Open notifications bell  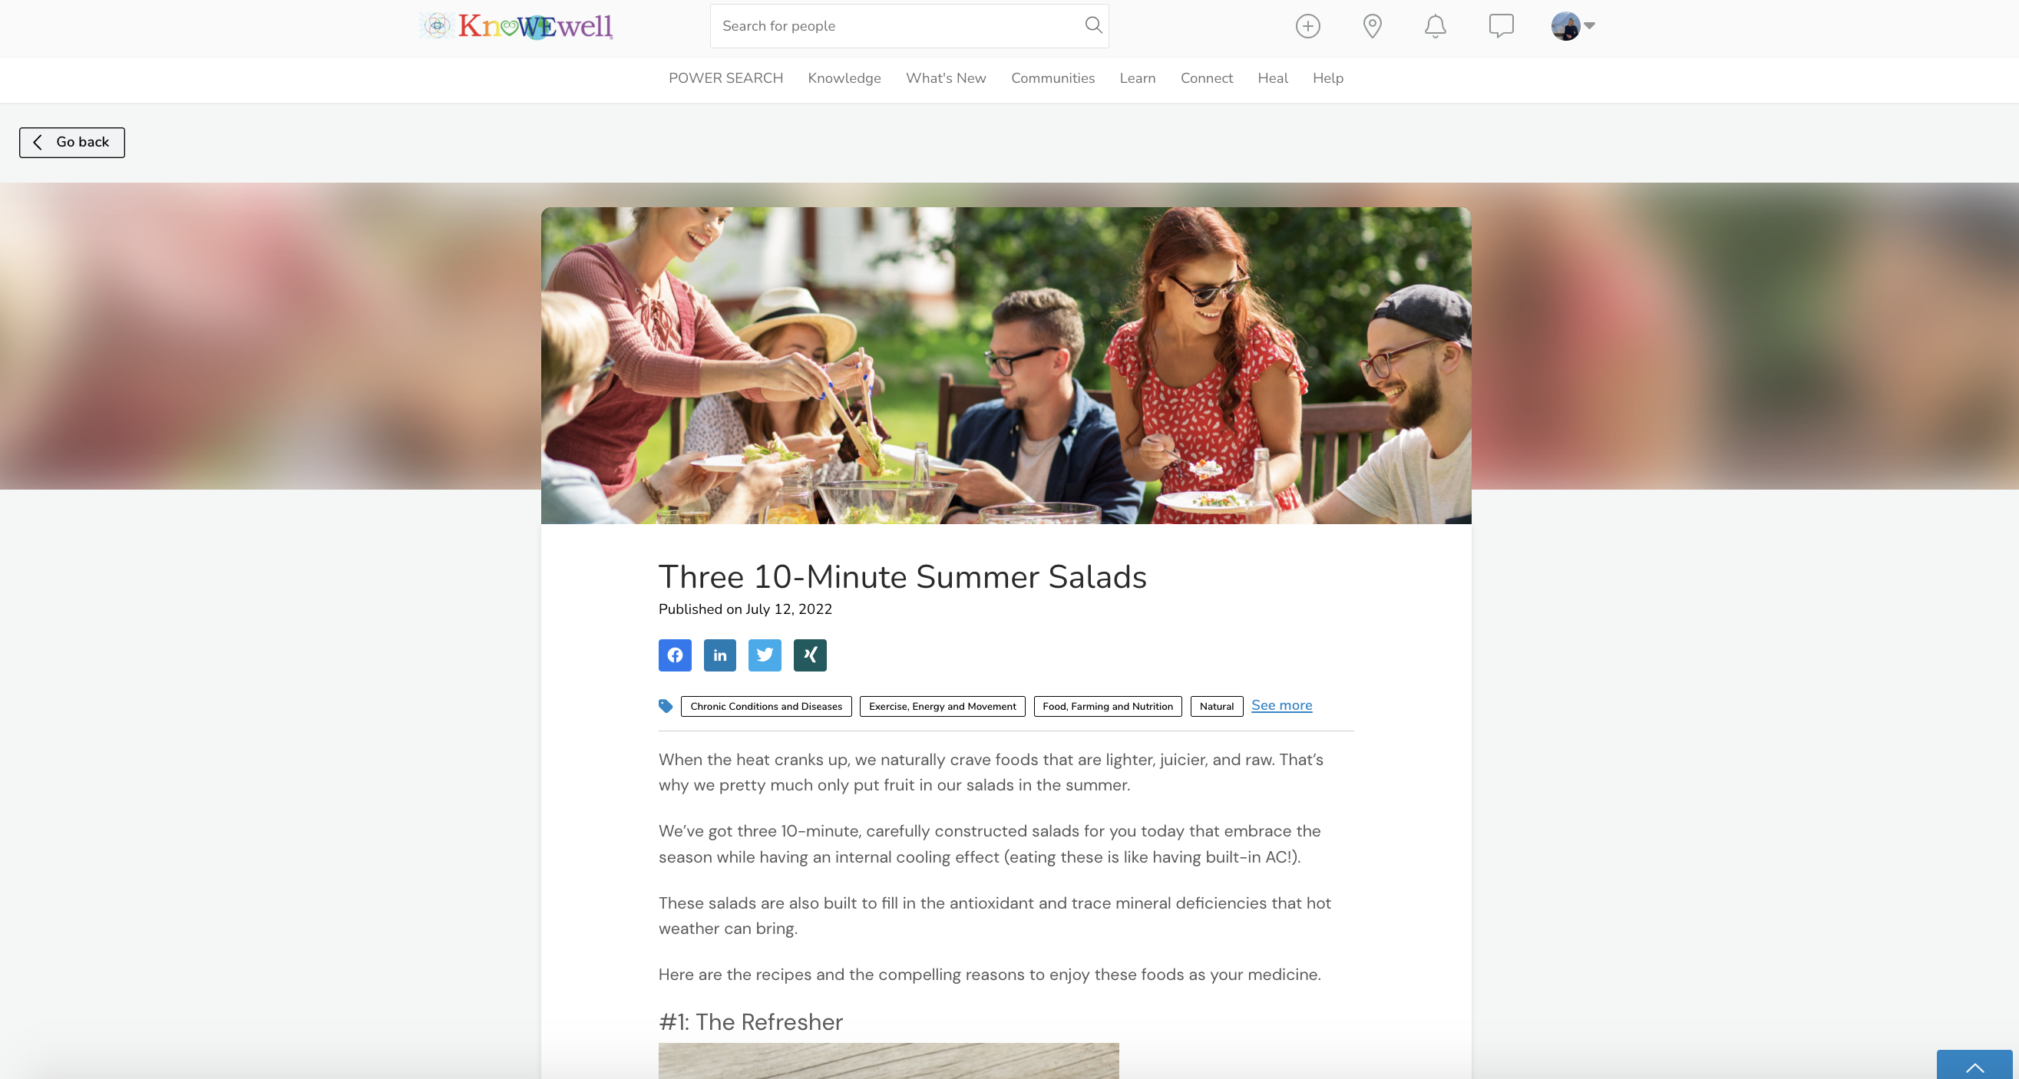pos(1435,26)
